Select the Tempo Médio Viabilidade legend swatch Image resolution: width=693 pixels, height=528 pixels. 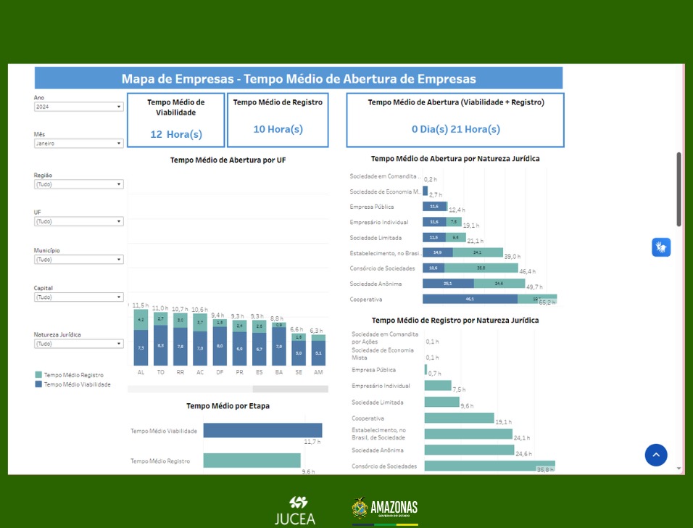pos(38,384)
